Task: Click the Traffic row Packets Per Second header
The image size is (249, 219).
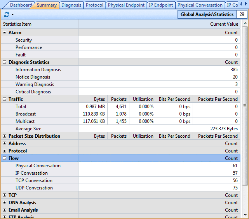Action: tap(217, 99)
